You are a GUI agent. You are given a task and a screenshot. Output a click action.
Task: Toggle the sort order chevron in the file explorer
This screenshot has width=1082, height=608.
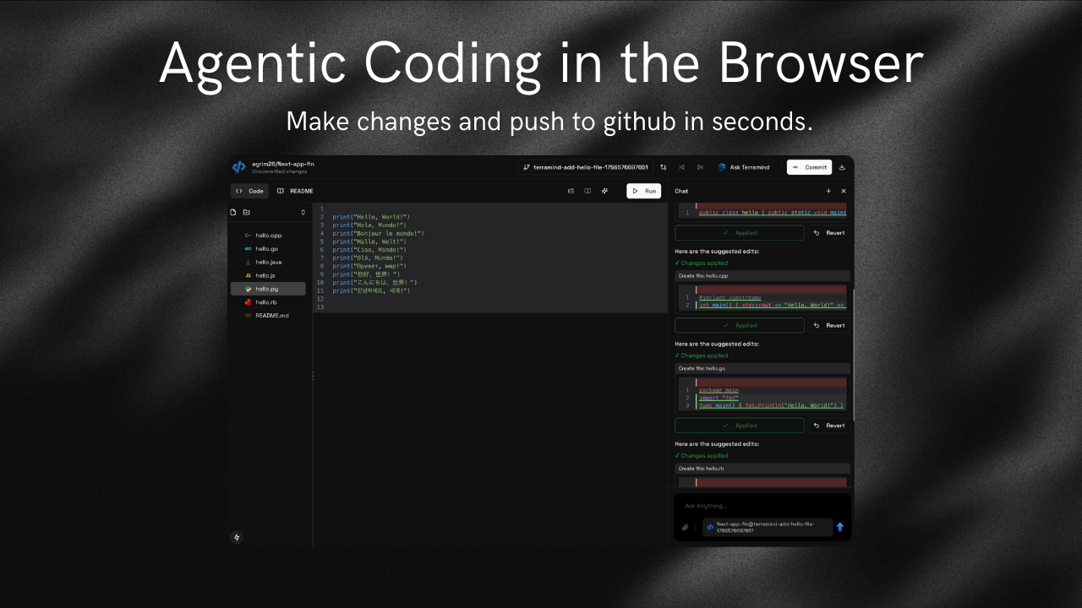tap(303, 212)
